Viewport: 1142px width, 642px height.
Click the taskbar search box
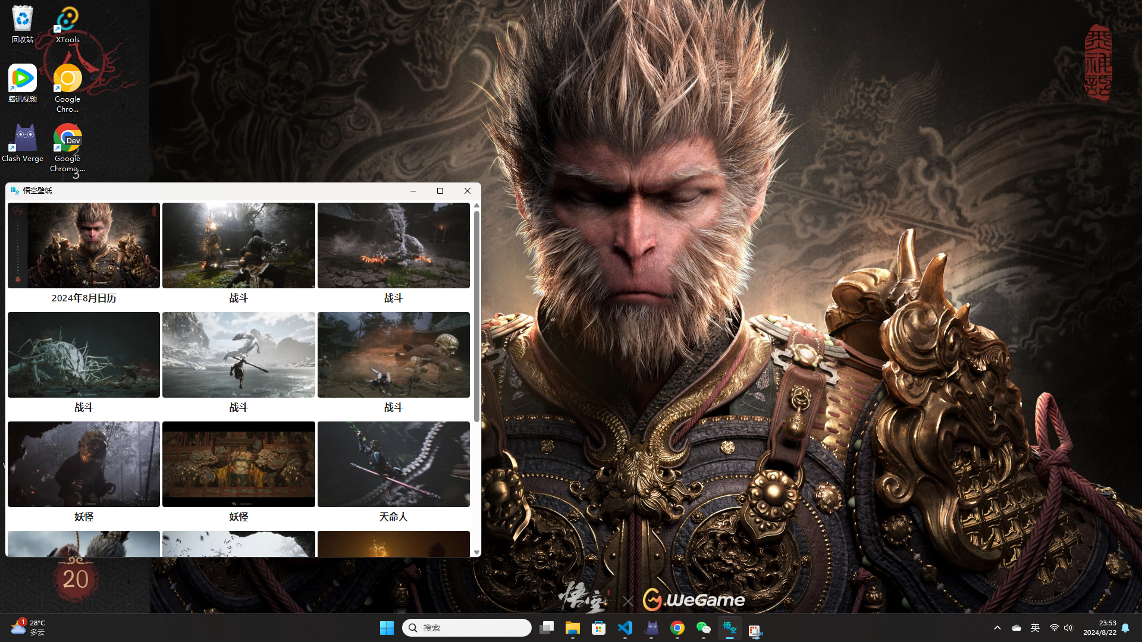click(x=467, y=628)
